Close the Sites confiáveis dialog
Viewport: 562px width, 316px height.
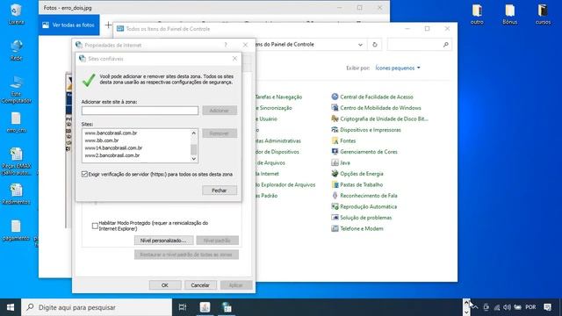click(x=234, y=59)
